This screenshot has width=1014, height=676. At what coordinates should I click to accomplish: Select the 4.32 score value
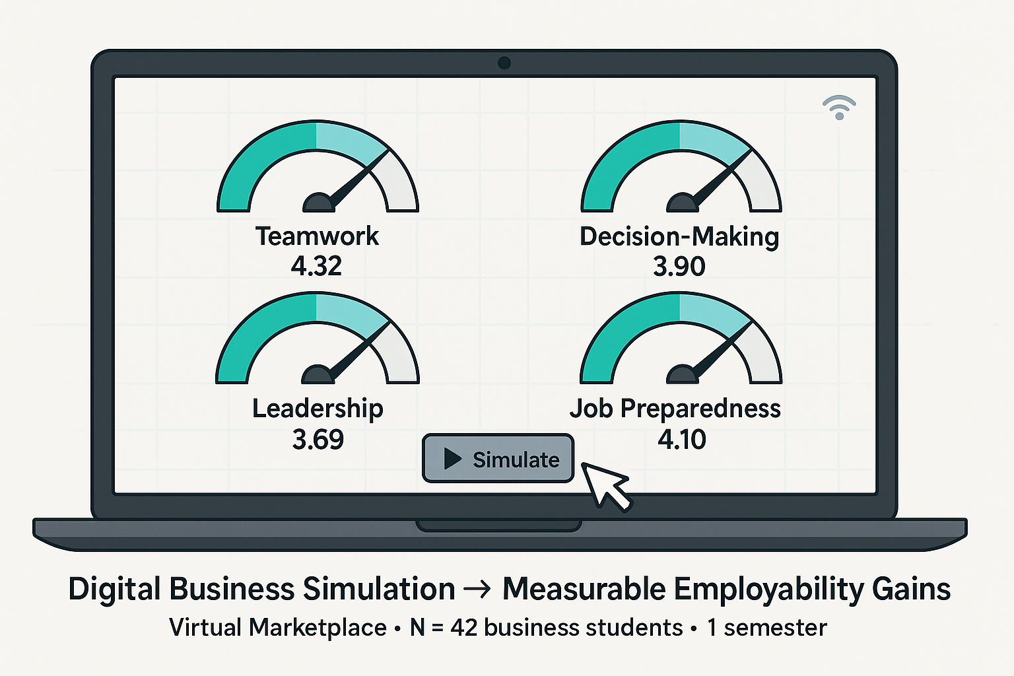[x=317, y=266]
